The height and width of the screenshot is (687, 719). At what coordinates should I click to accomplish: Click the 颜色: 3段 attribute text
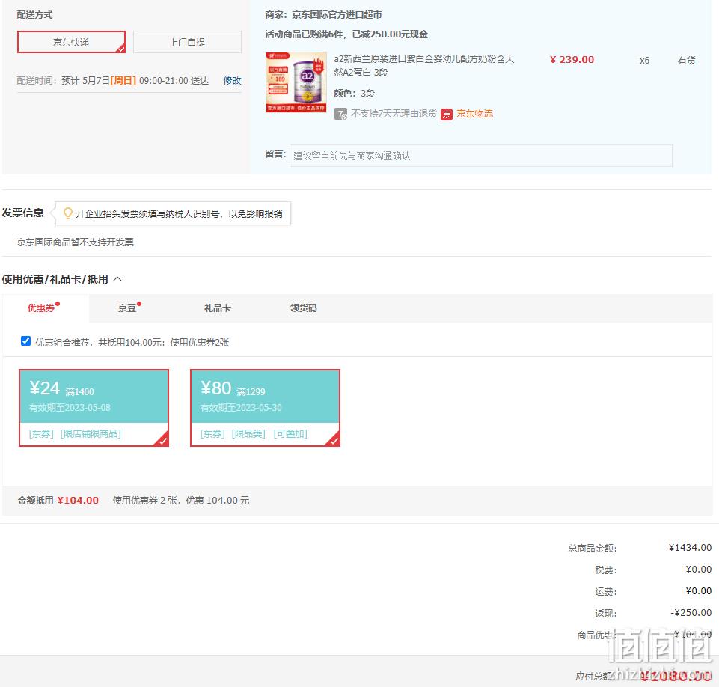pos(355,94)
